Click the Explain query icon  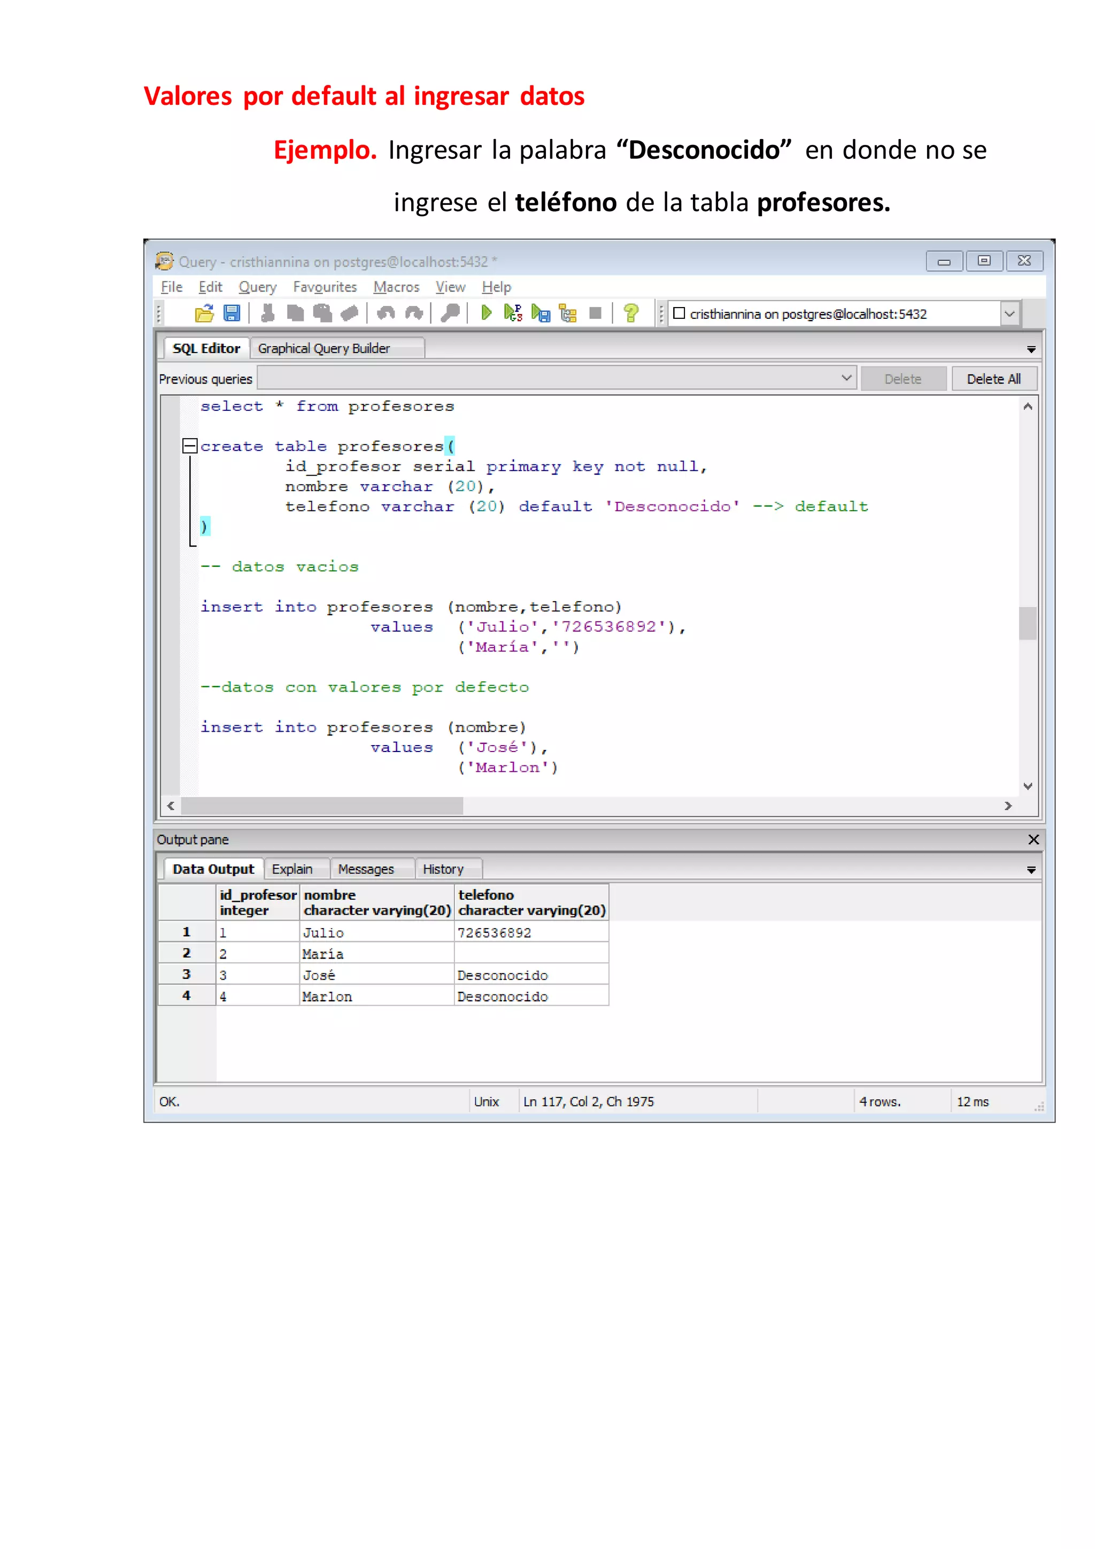[568, 314]
